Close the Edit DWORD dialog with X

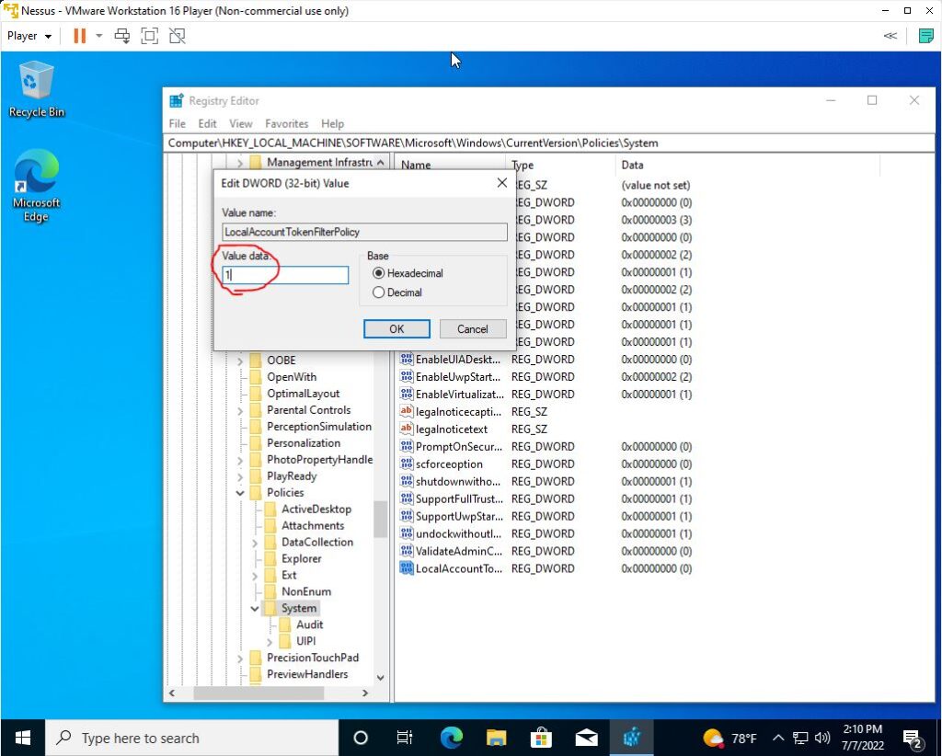(x=502, y=182)
